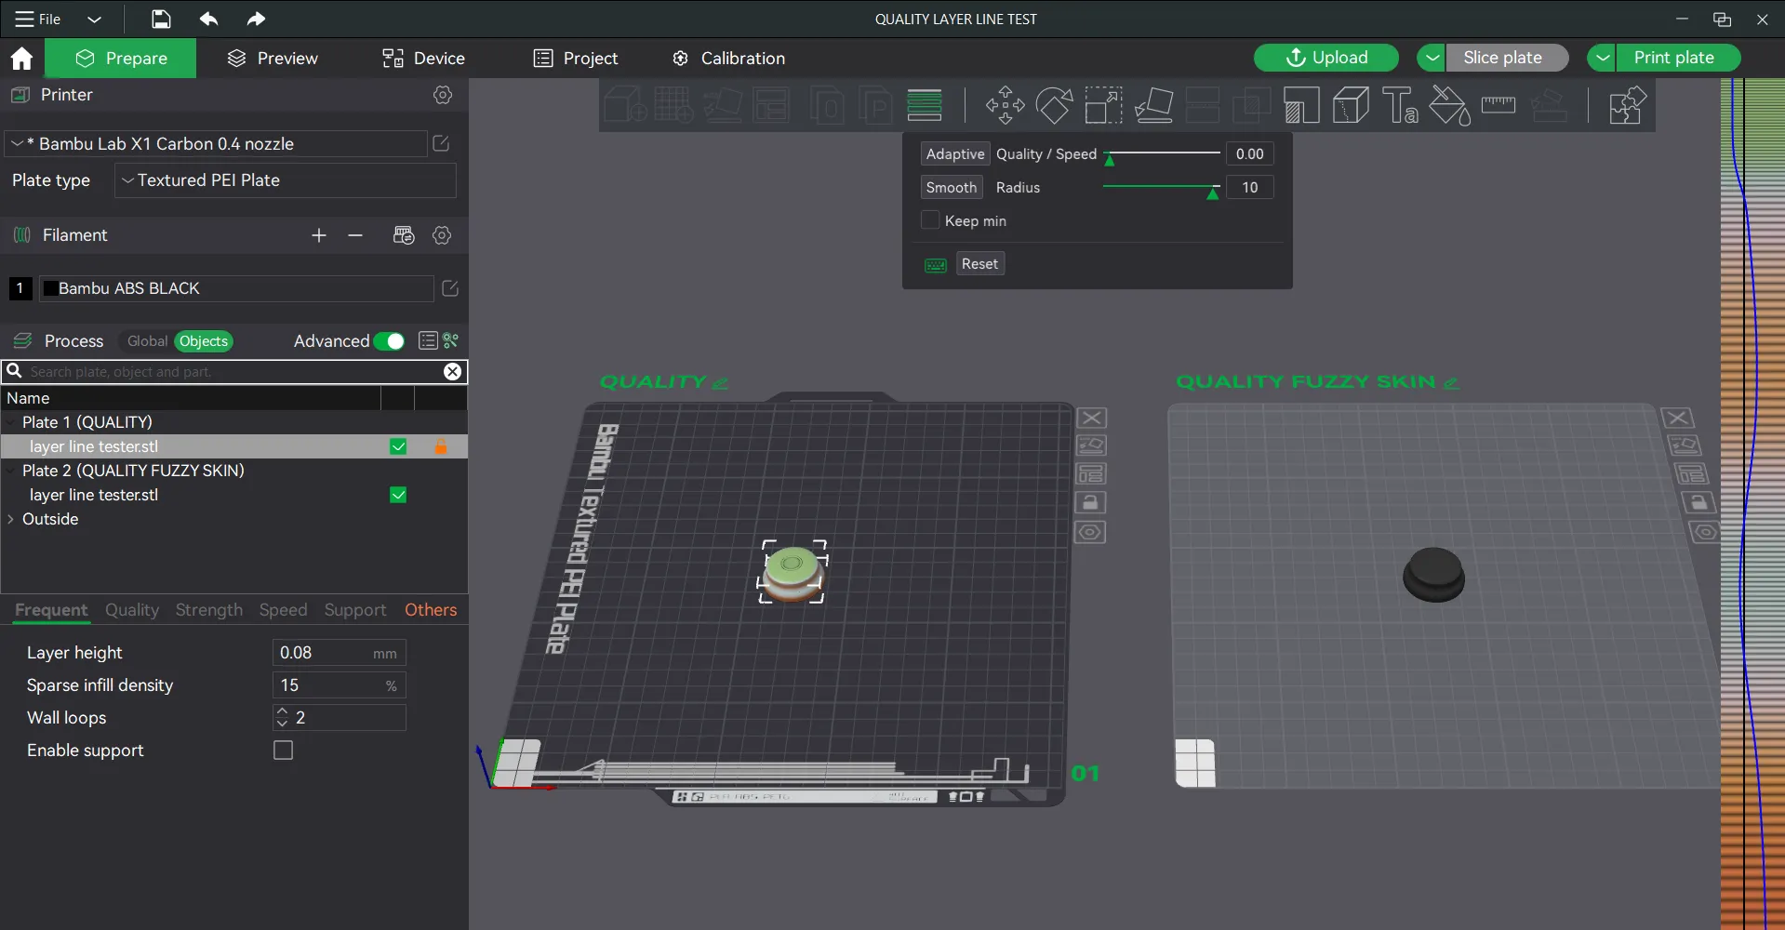This screenshot has height=930, width=1785.
Task: Open the printer preset dropdown
Action: [216, 144]
